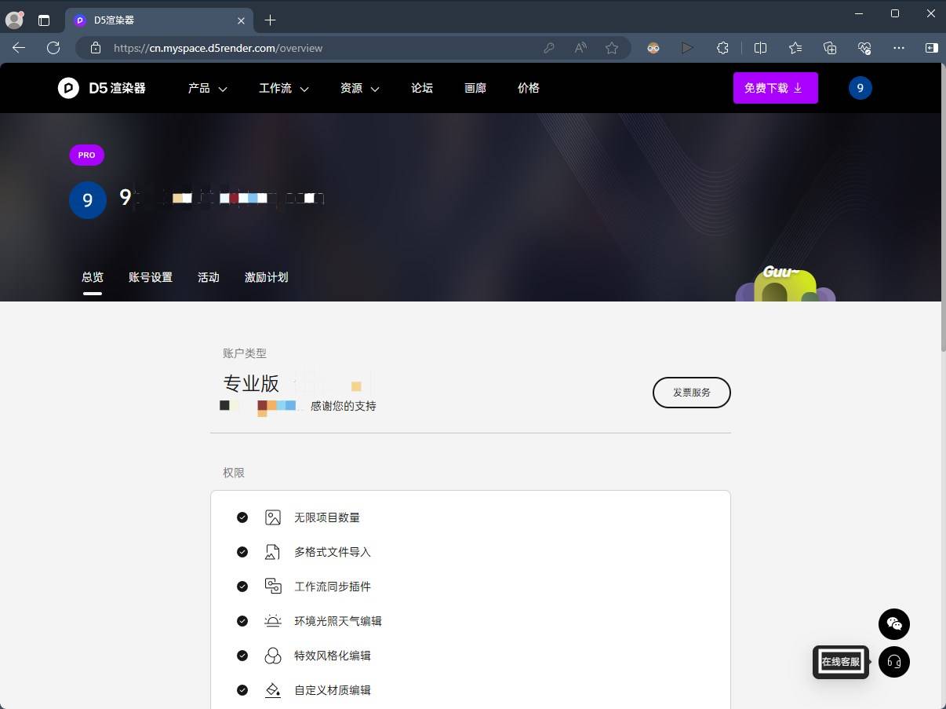Click the browser back arrow
The height and width of the screenshot is (709, 946).
19,48
